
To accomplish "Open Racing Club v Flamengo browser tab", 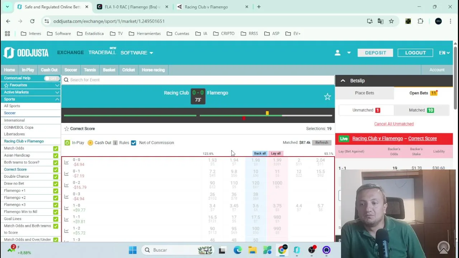I will pos(212,7).
